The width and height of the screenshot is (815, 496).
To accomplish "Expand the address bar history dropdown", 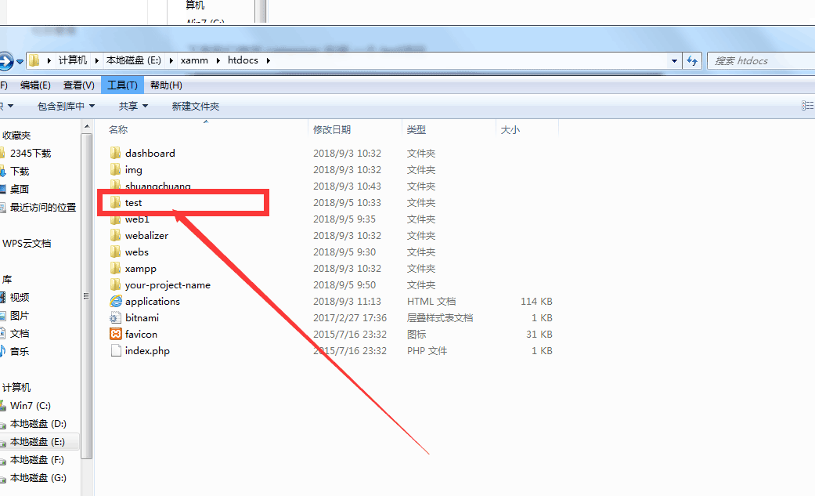I will pyautogui.click(x=675, y=60).
